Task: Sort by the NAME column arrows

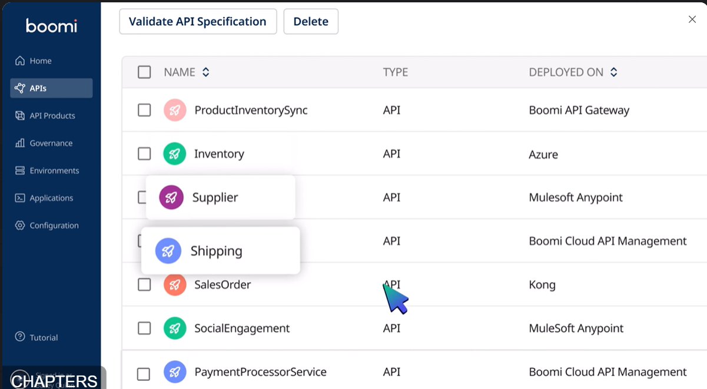Action: click(x=205, y=72)
